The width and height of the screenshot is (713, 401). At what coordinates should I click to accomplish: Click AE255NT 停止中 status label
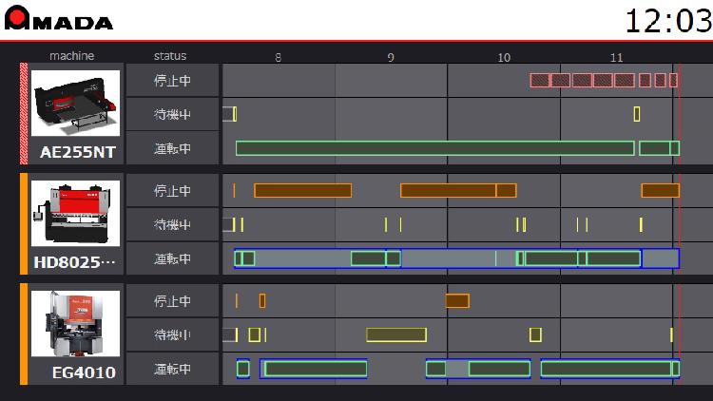[x=172, y=81]
